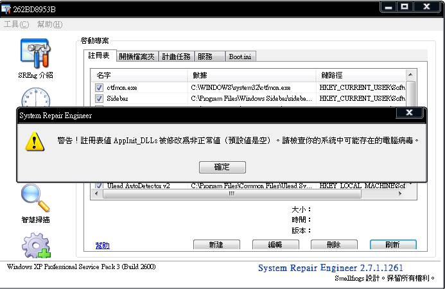Switch to the 註冊表 tab
Image resolution: width=445 pixels, height=289 pixels.
coord(99,55)
